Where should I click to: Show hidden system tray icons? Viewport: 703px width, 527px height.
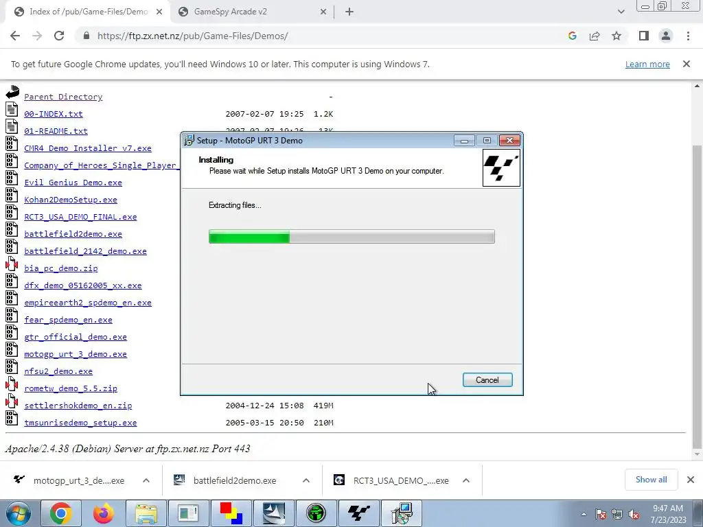point(584,515)
